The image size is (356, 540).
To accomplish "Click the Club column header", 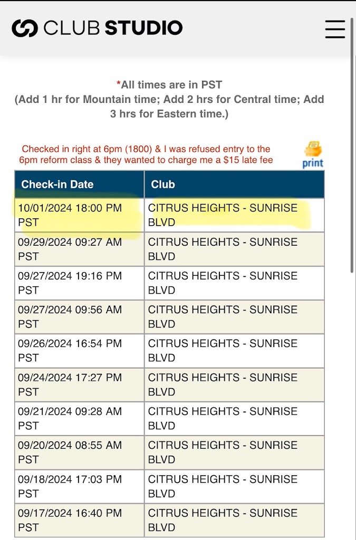I will tap(163, 185).
